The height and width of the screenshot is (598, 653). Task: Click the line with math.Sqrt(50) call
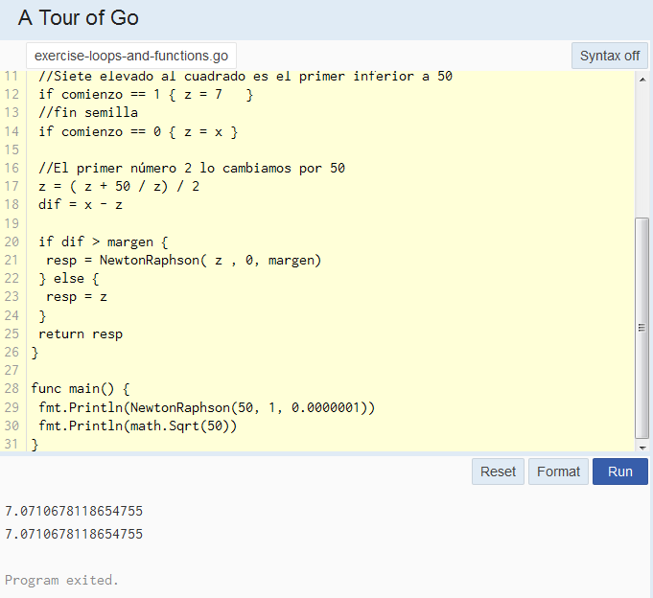click(x=137, y=425)
